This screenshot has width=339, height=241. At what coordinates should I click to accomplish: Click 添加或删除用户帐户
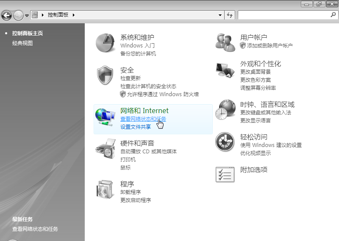[x=270, y=46]
